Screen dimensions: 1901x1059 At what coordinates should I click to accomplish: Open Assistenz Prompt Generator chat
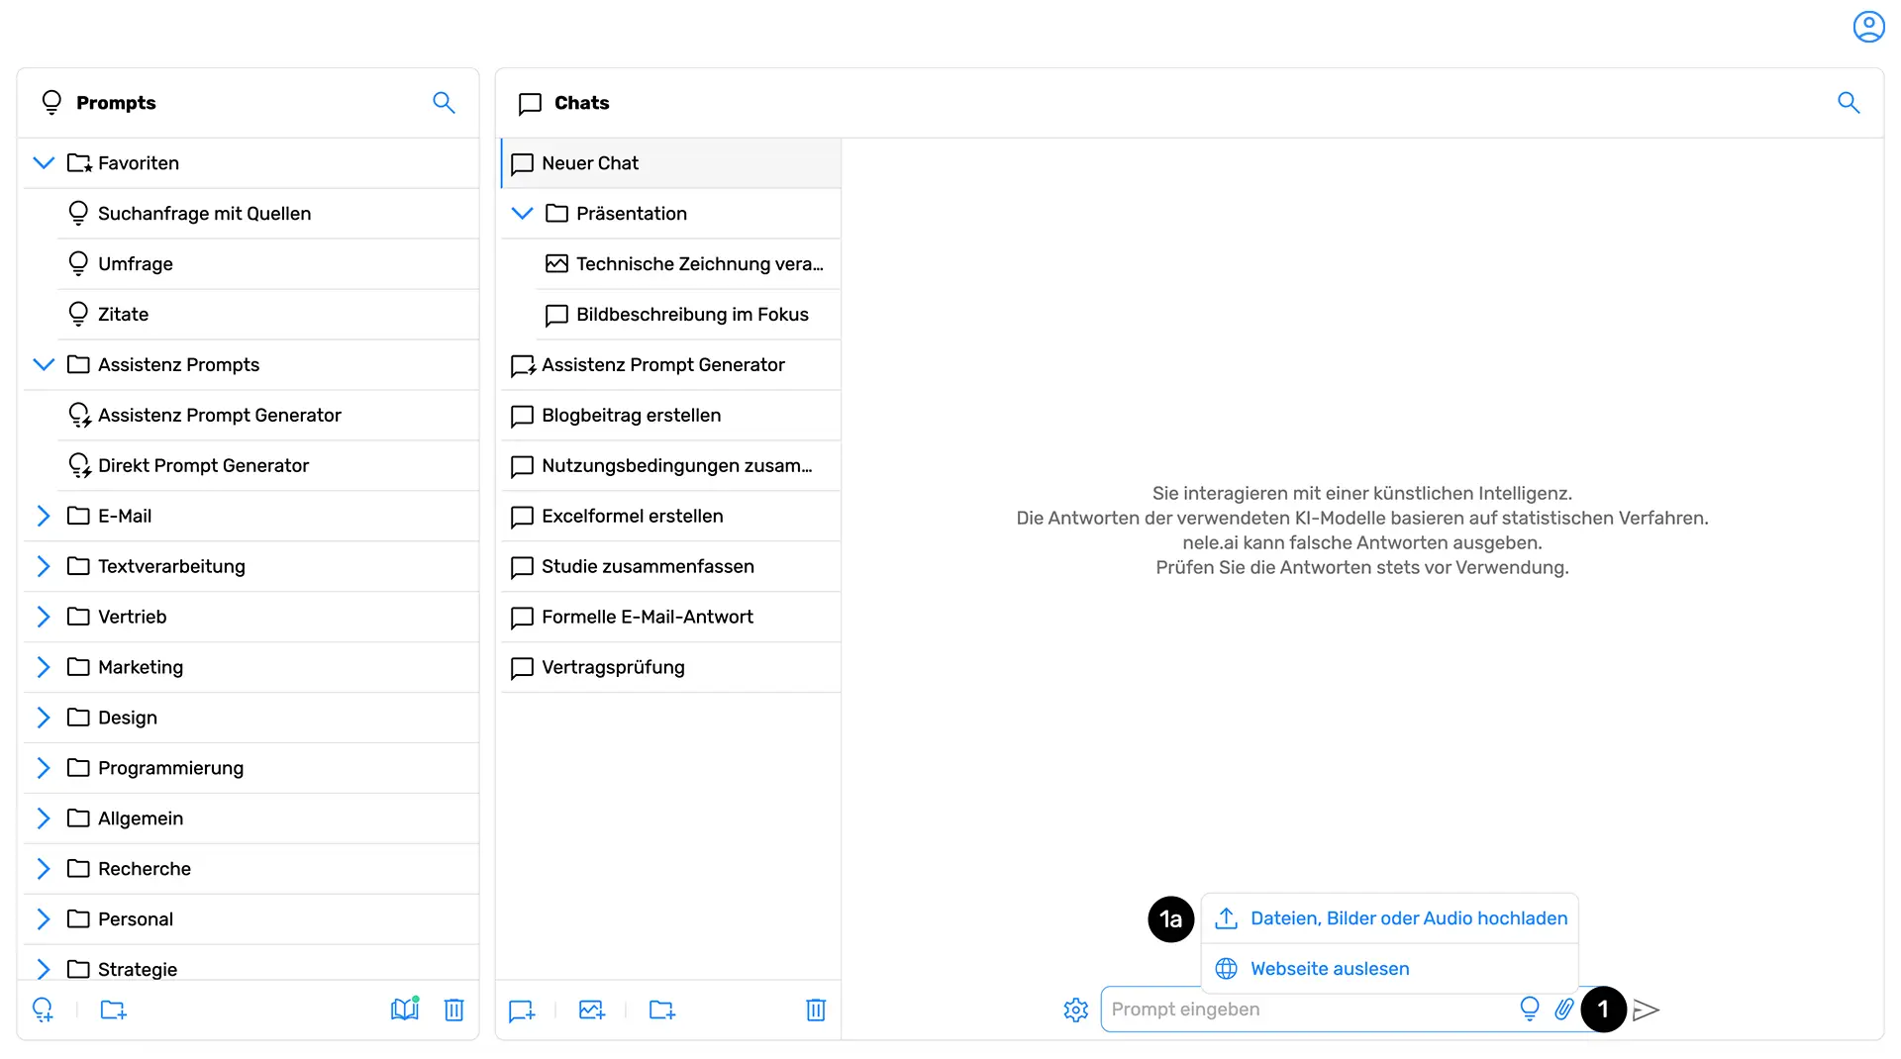click(x=671, y=365)
